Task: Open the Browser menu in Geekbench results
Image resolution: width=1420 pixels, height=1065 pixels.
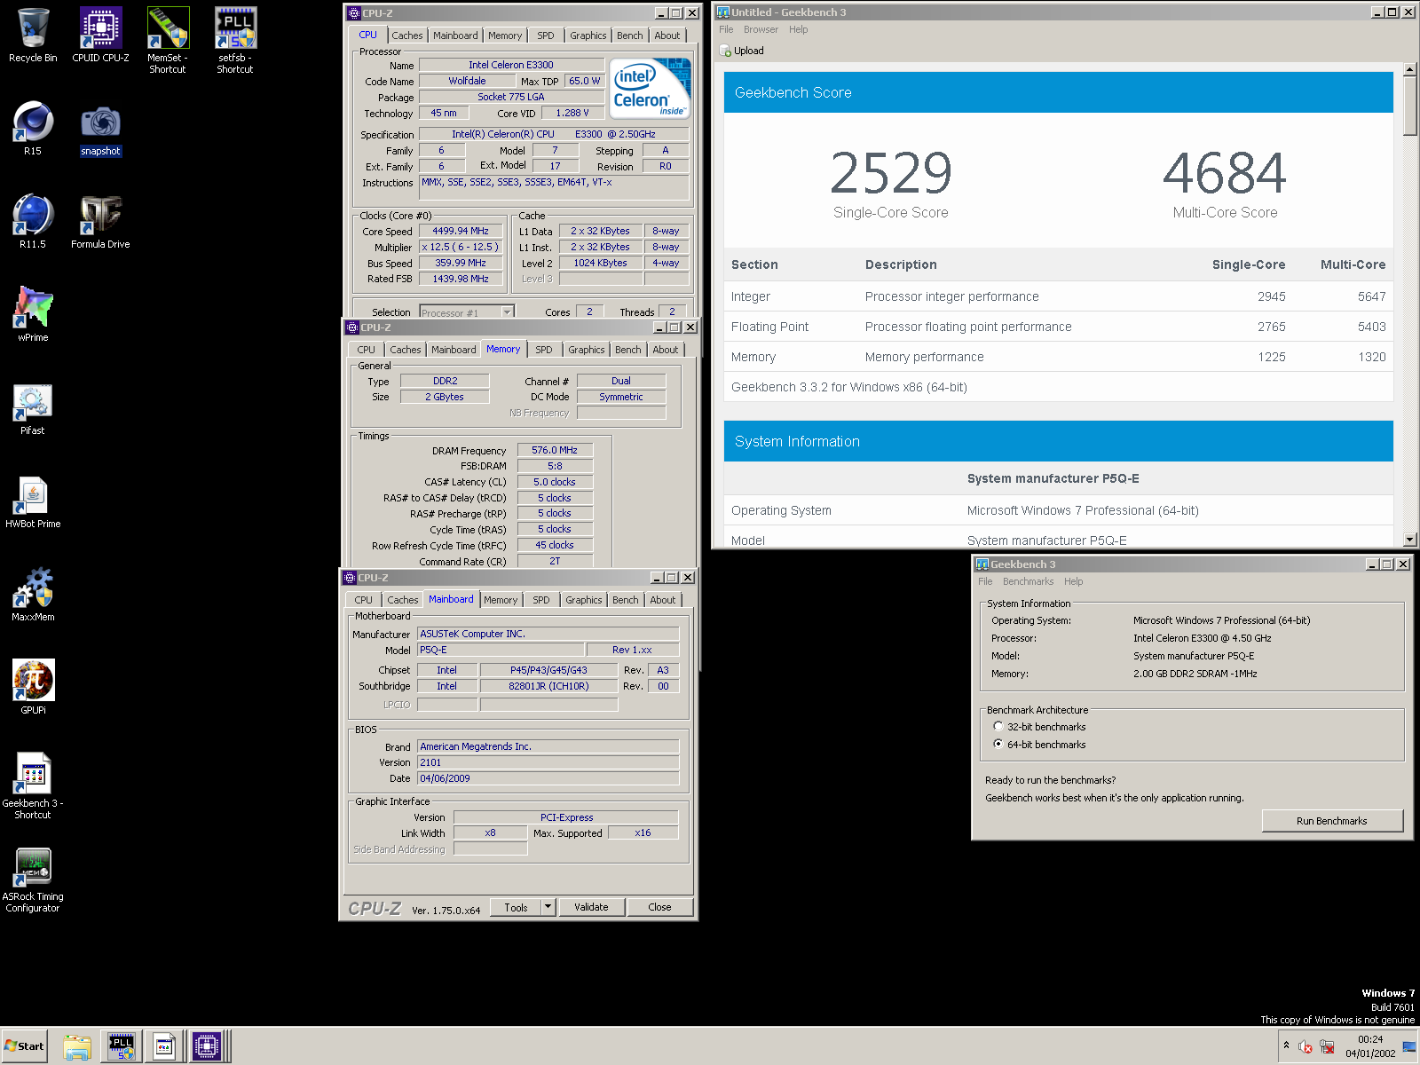Action: pyautogui.click(x=761, y=29)
